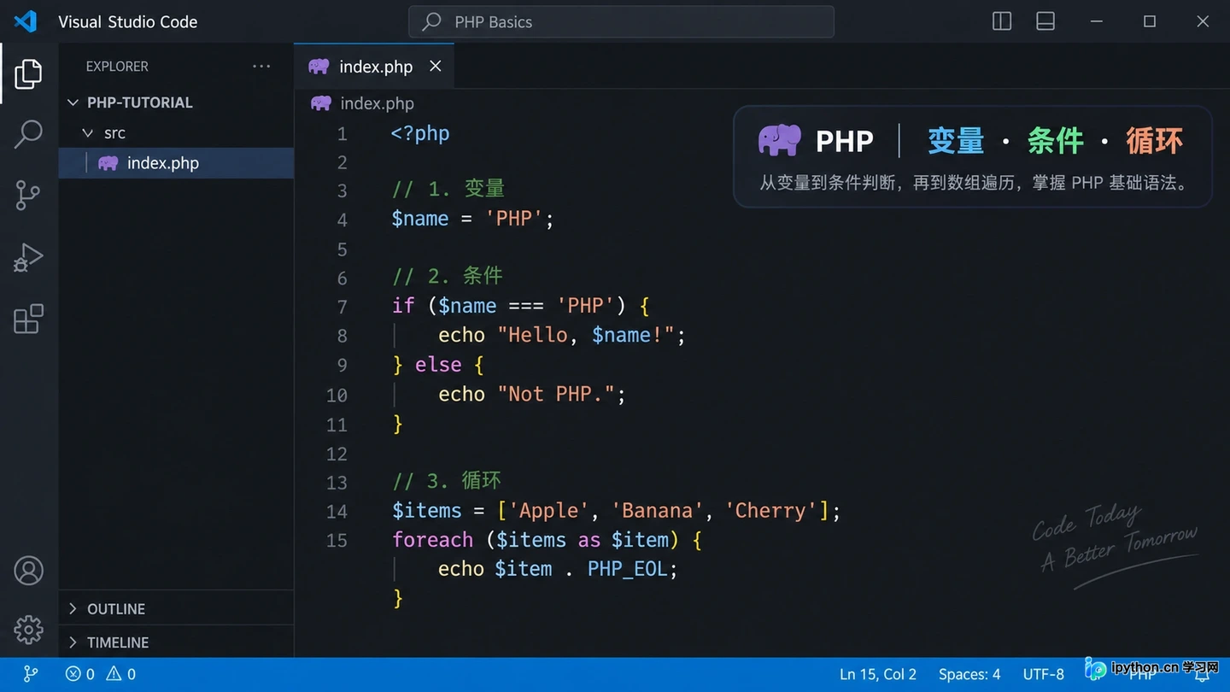Click the else keyword on line 9
Viewport: 1230px width, 692px height.
(438, 365)
